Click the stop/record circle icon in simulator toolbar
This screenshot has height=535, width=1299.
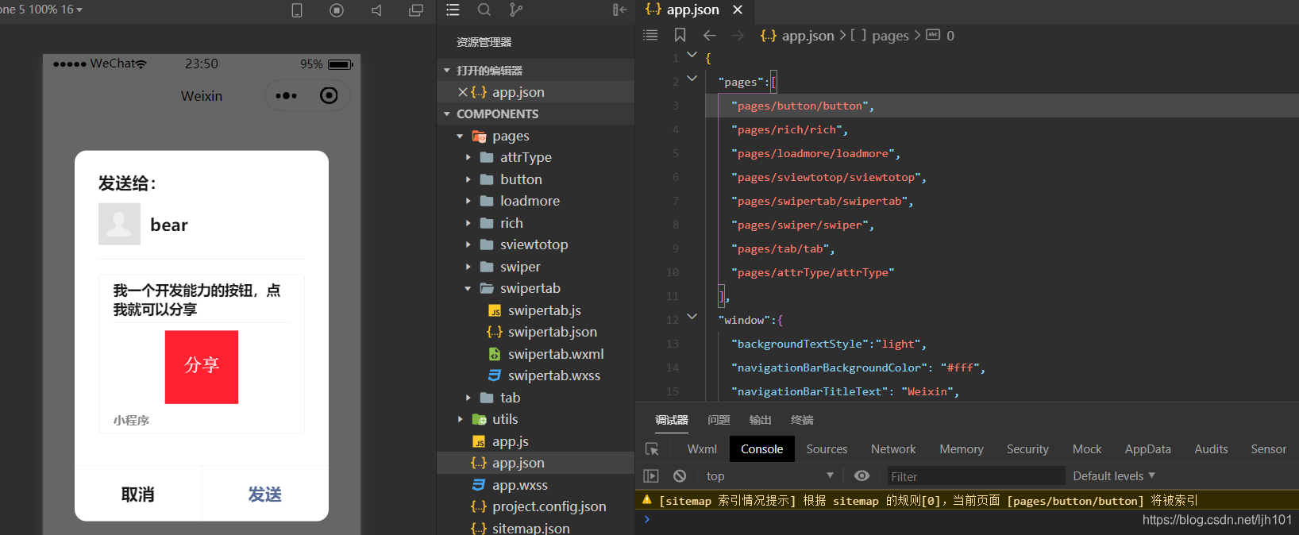pyautogui.click(x=337, y=10)
